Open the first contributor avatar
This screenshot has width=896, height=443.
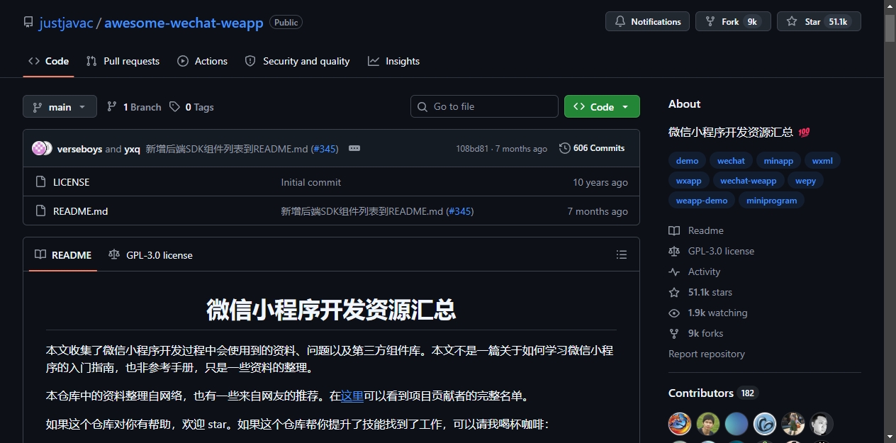pos(680,424)
